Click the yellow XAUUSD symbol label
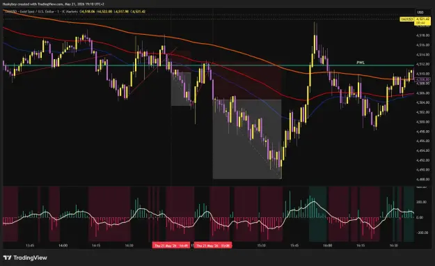 (x=407, y=19)
